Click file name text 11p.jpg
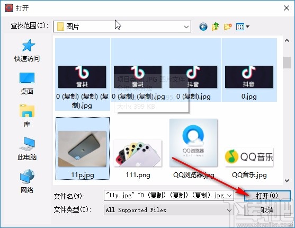Viewport: 295px width, 228px height. point(83,175)
